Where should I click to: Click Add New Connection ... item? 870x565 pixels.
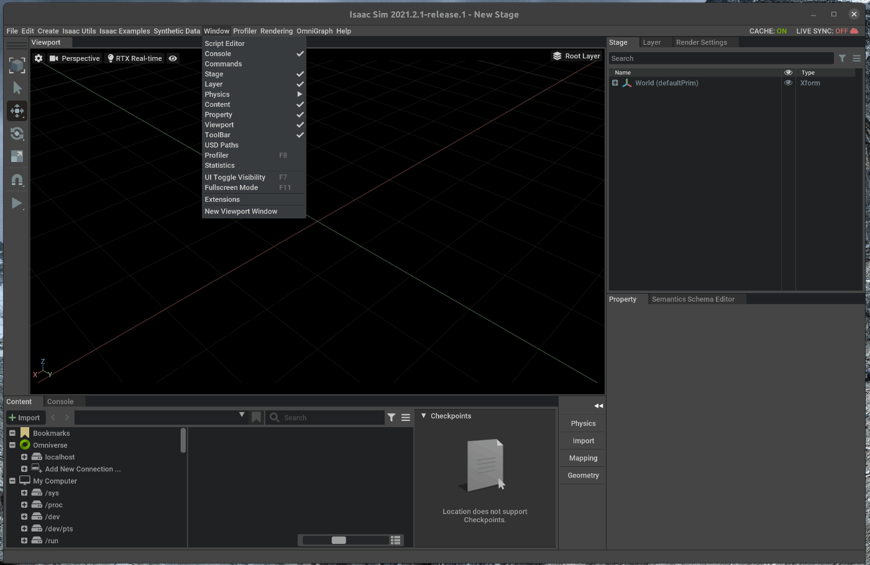pos(83,469)
